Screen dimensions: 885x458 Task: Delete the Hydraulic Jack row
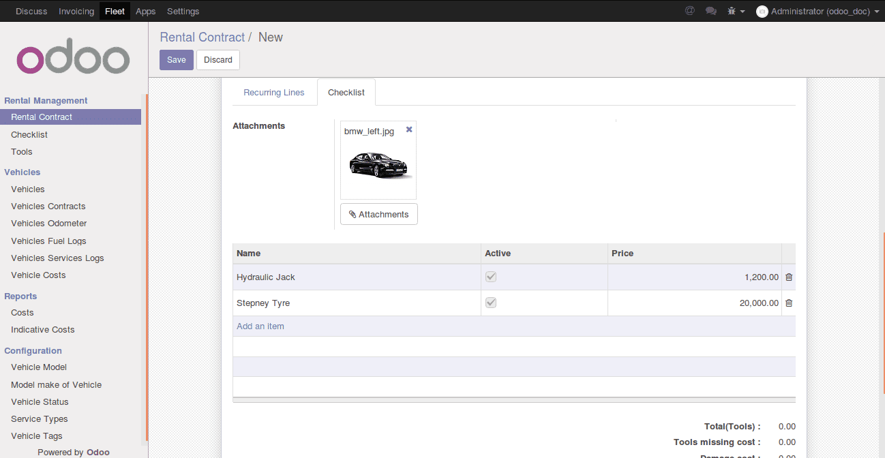pos(789,277)
